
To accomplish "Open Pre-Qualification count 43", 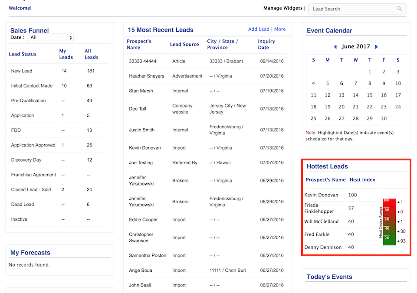I will tap(89, 101).
